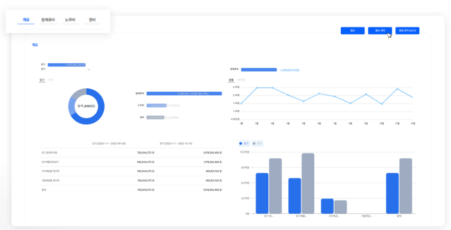This screenshot has width=451, height=230.
Task: Click the 원재료비 horizontal breakdown bar
Action: click(184, 94)
